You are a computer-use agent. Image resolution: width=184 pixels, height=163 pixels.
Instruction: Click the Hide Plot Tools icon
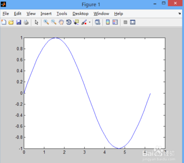[125, 22]
